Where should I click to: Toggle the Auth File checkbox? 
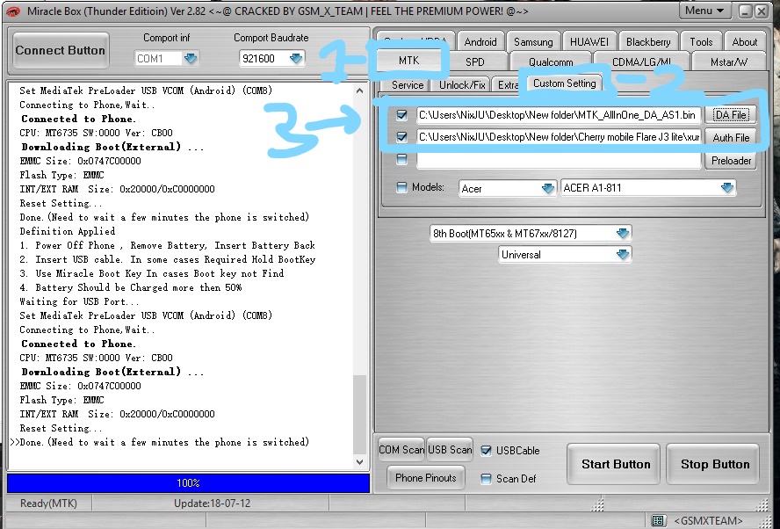[x=402, y=136]
